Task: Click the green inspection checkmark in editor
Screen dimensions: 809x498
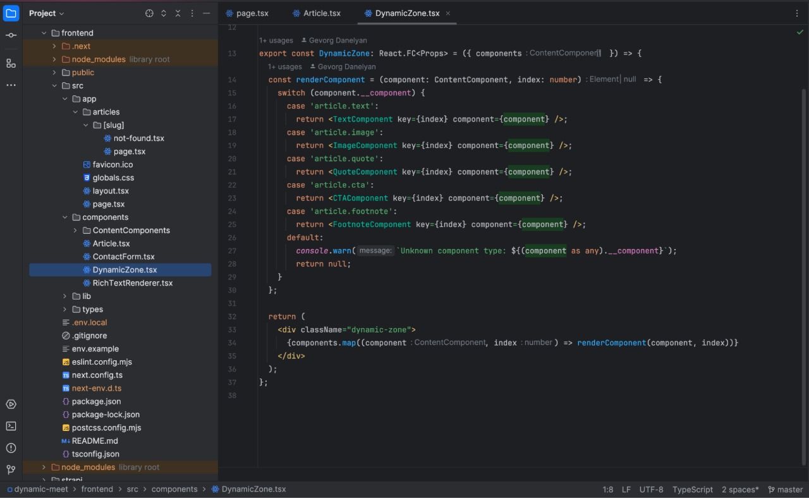Action: 800,32
